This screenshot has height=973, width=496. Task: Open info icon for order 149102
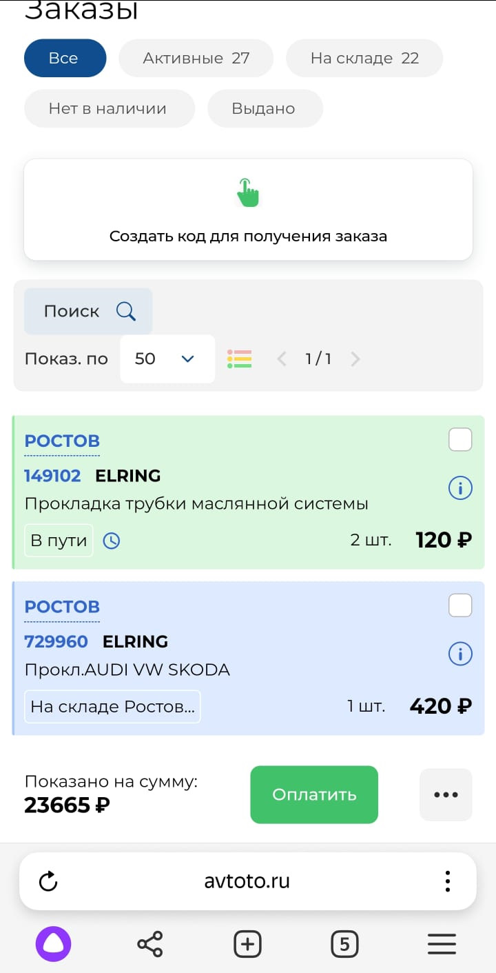click(460, 488)
